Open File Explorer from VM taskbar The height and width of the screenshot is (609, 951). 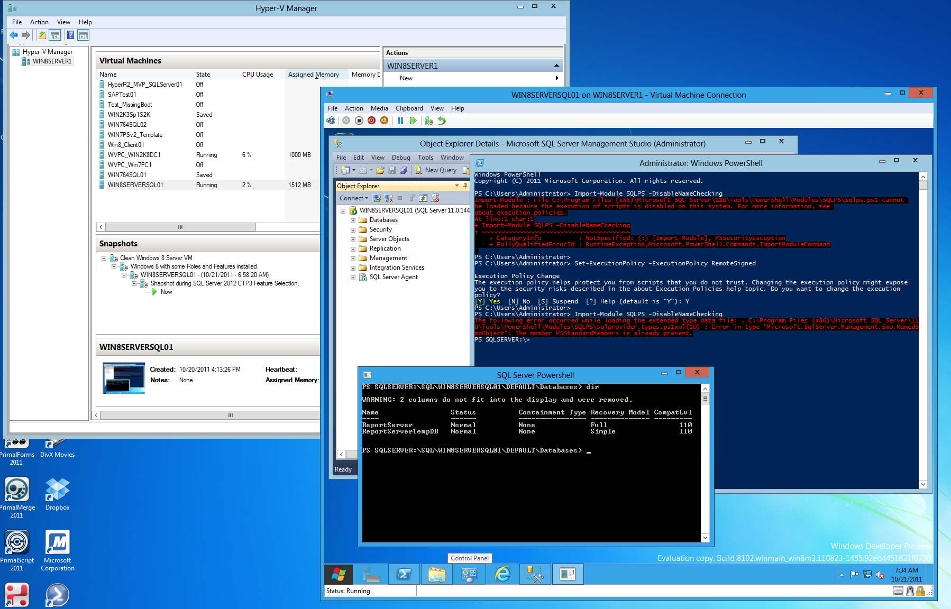[x=436, y=574]
